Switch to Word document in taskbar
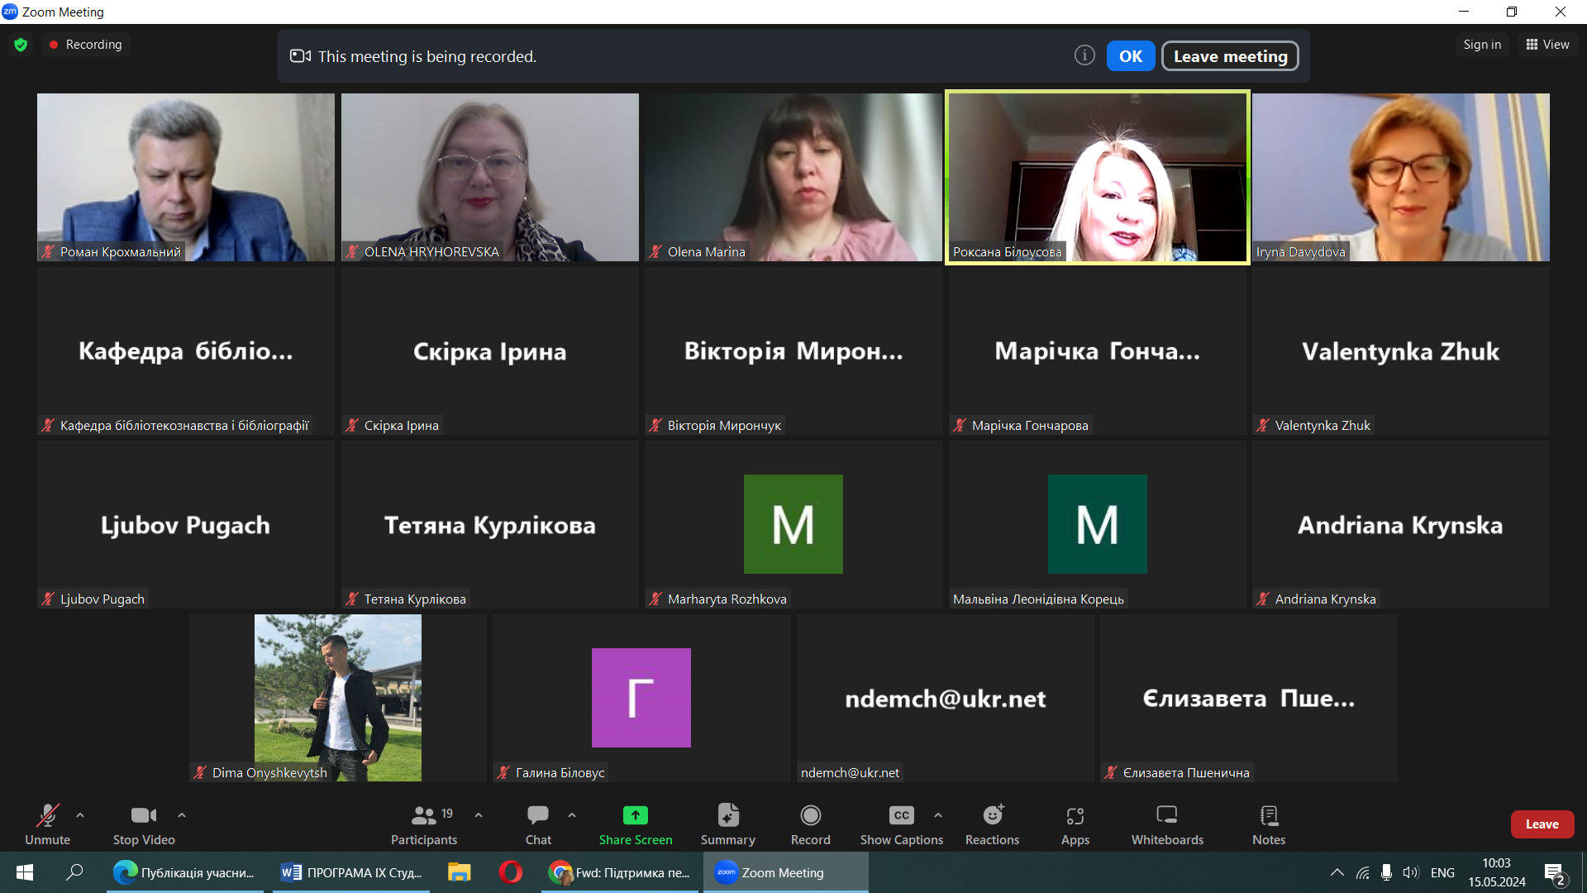 (x=352, y=872)
